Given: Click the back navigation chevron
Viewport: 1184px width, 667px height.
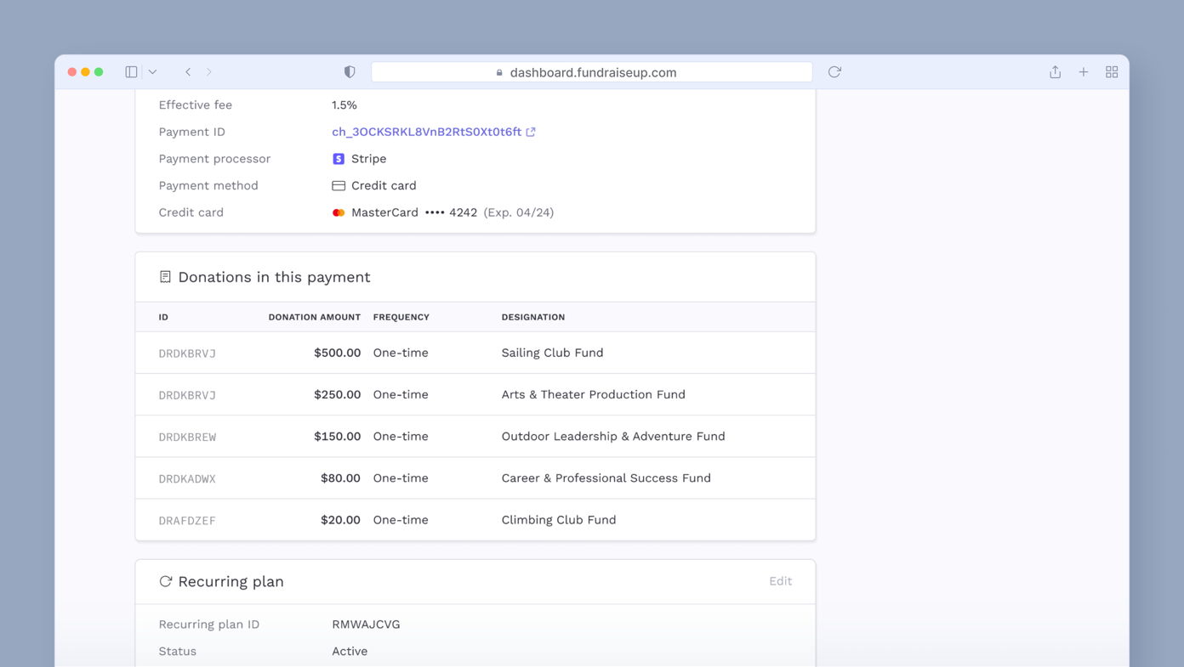Looking at the screenshot, I should pos(188,71).
